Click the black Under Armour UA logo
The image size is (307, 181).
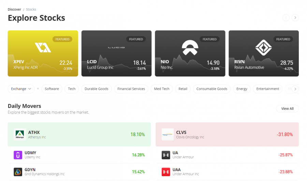[166, 155]
